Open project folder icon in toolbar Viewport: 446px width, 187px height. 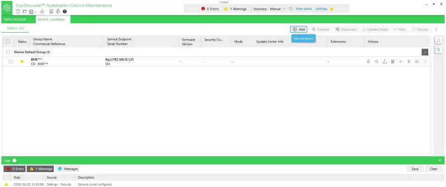coord(24,12)
